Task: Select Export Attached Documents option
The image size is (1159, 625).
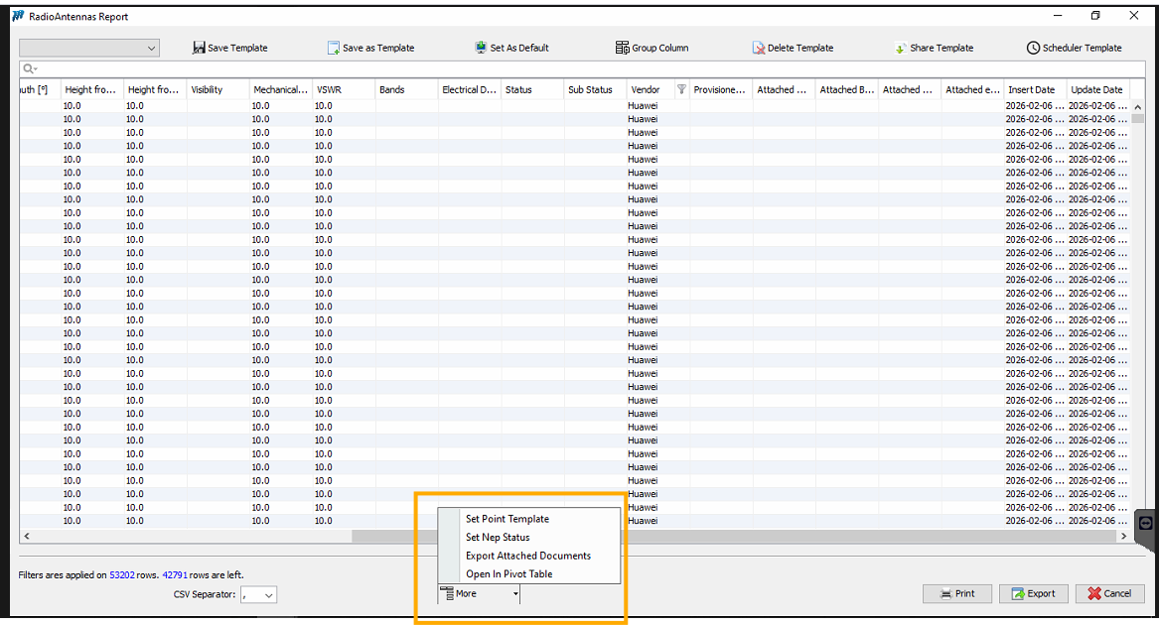Action: 527,556
